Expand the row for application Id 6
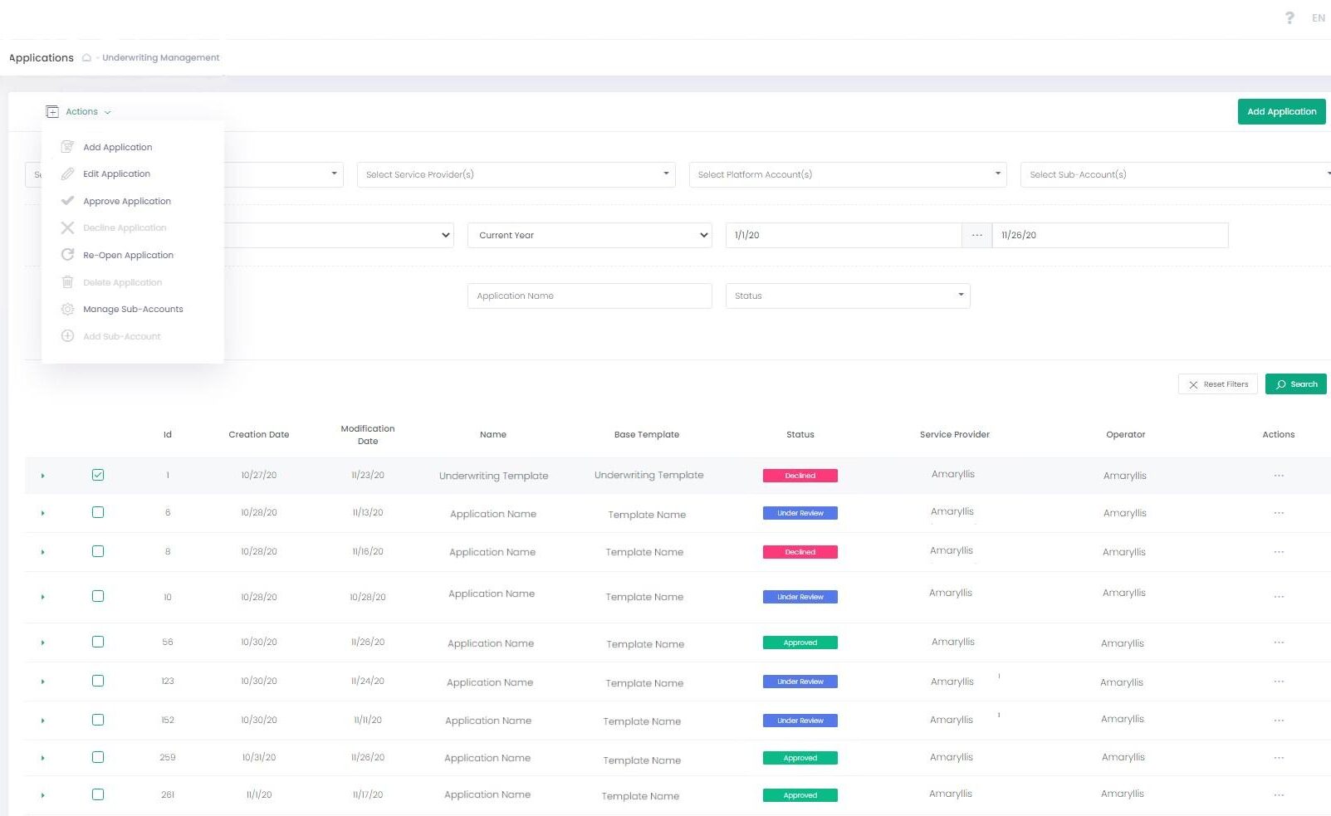Viewport: 1331px width, 816px height. [x=42, y=513]
